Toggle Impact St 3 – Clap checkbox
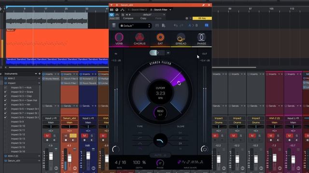 click(x=5, y=96)
